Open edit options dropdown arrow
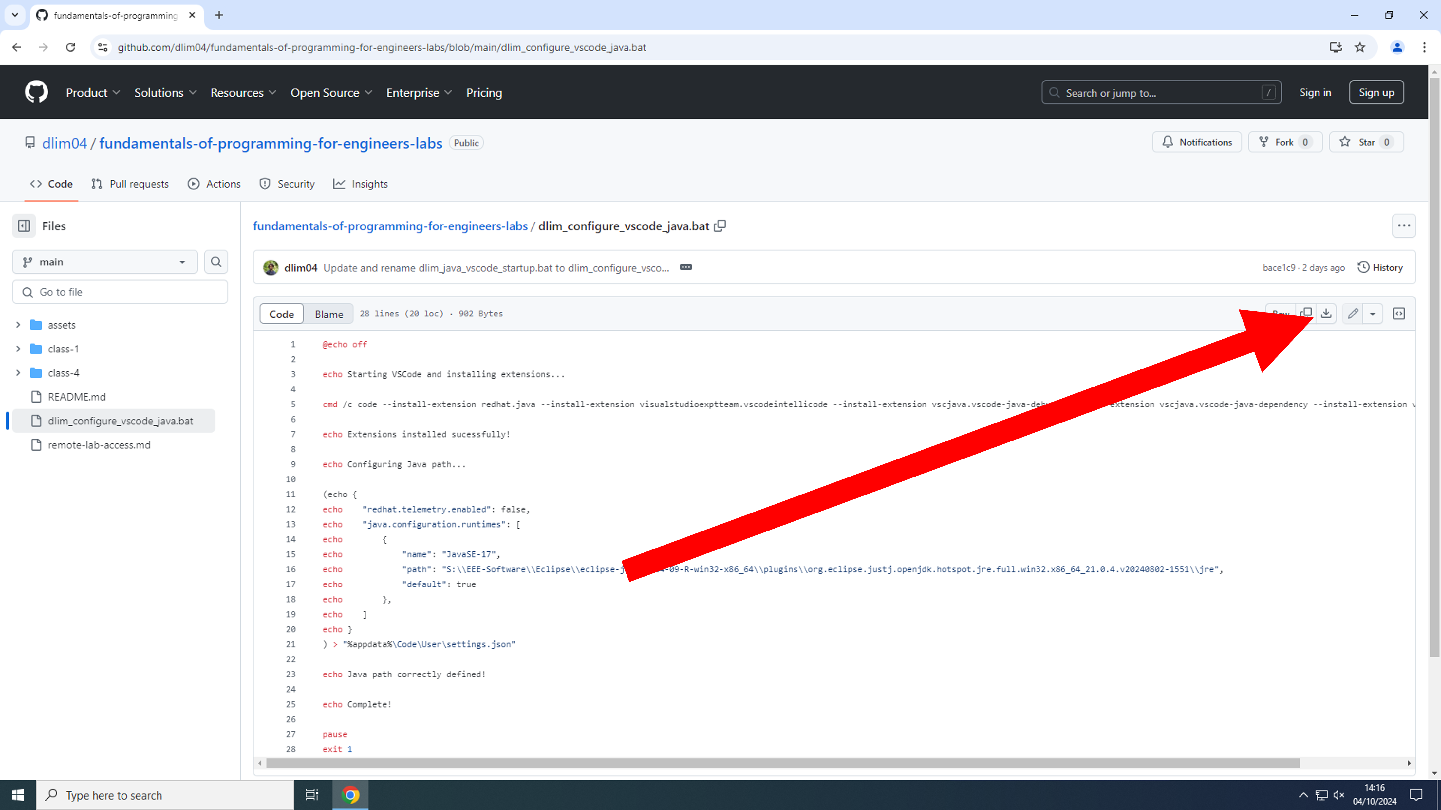Viewport: 1441px width, 810px height. pyautogui.click(x=1373, y=314)
